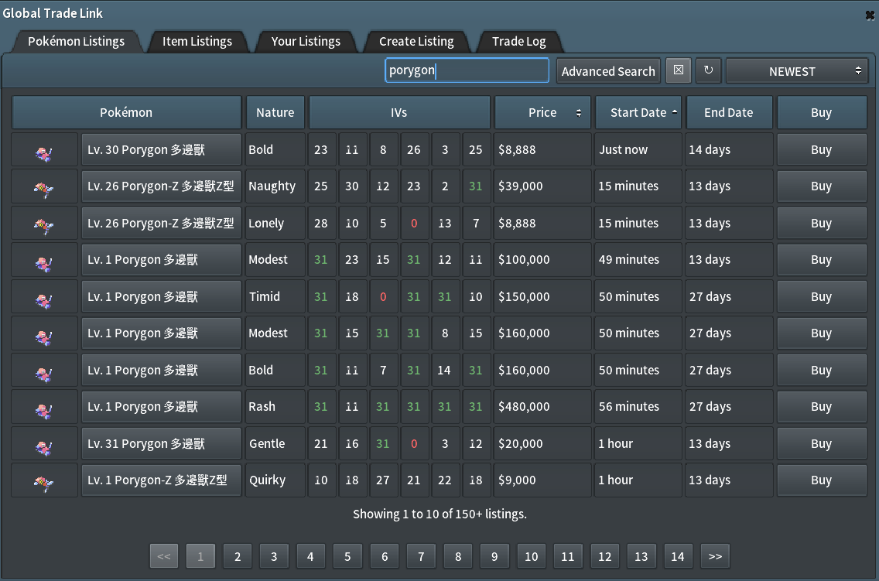The height and width of the screenshot is (581, 879).
Task: Go to the Create Listing tab
Action: click(x=416, y=42)
